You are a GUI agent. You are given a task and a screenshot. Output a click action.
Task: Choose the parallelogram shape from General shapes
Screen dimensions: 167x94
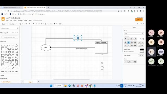pyautogui.click(x=16, y=49)
